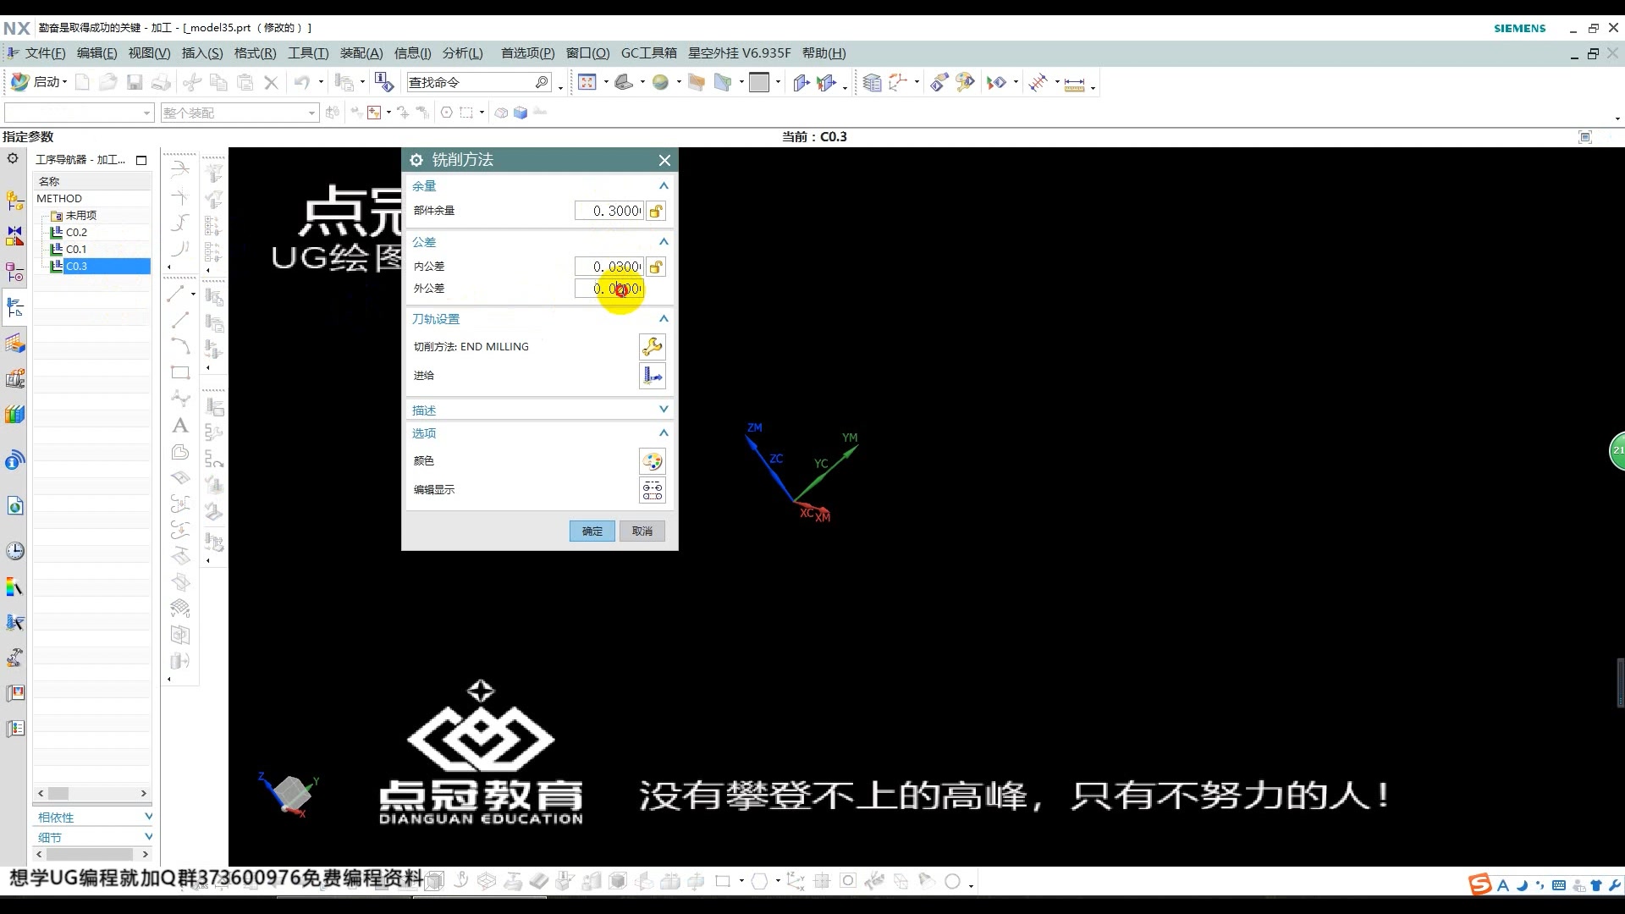Image resolution: width=1625 pixels, height=914 pixels.
Task: Collapse the 公差 section
Action: coord(664,241)
